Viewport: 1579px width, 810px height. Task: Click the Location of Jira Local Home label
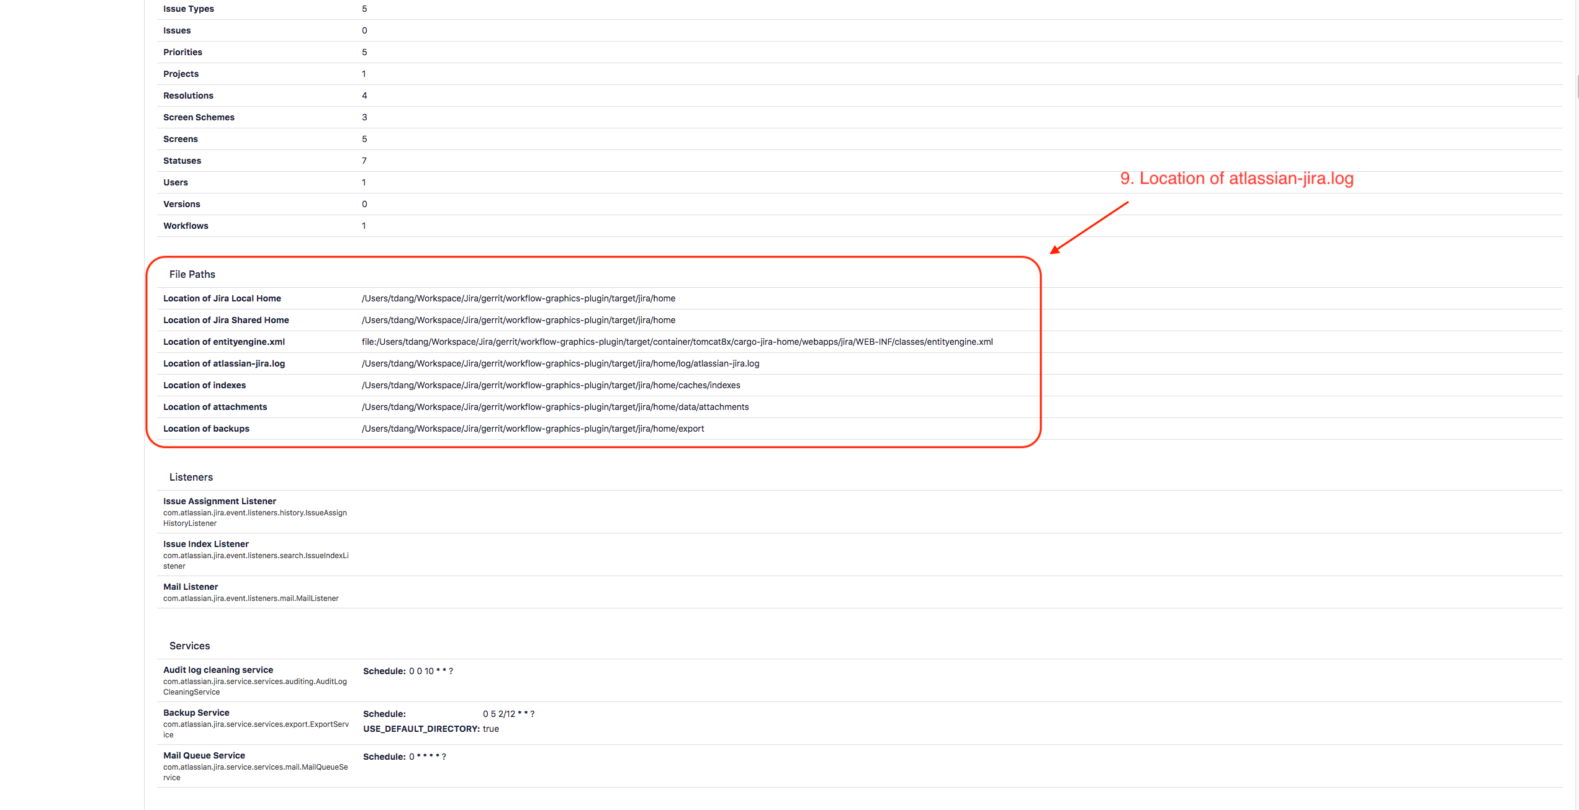click(222, 298)
